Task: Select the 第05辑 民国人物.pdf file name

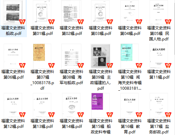Action: coord(159,33)
